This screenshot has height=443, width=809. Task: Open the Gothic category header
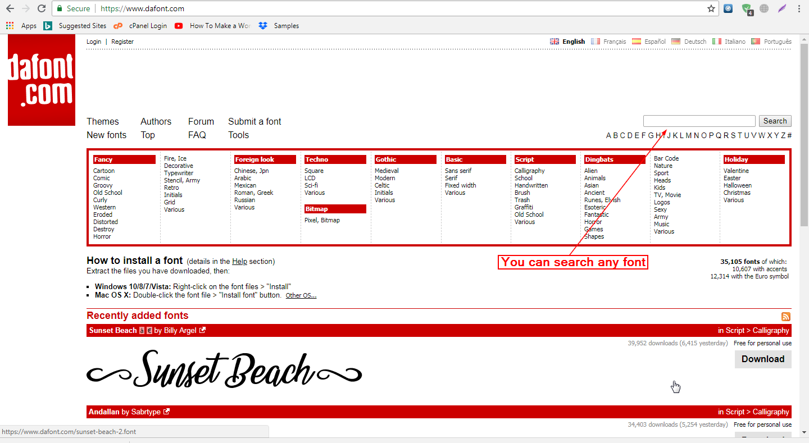click(x=405, y=159)
